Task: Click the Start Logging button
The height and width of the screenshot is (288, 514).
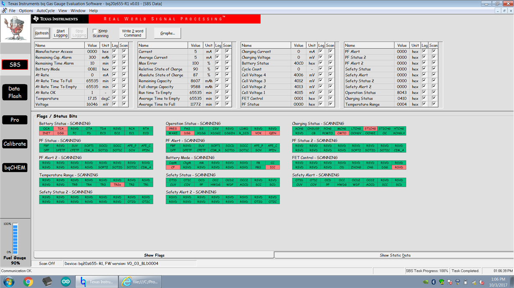Action: point(61,33)
